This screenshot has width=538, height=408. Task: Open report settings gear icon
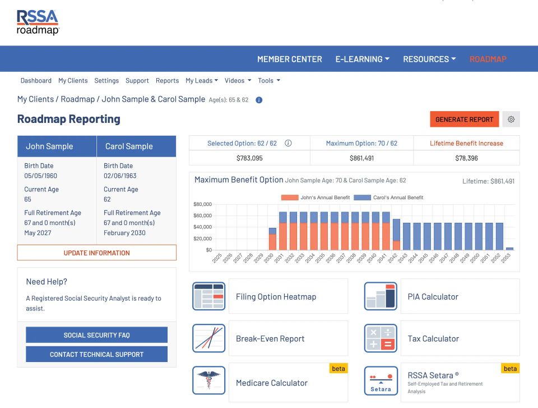click(x=511, y=119)
